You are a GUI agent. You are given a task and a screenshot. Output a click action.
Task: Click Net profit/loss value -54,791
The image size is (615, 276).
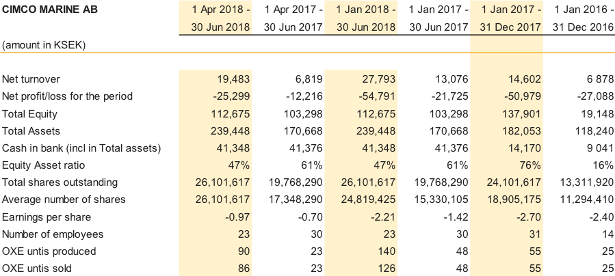click(377, 96)
